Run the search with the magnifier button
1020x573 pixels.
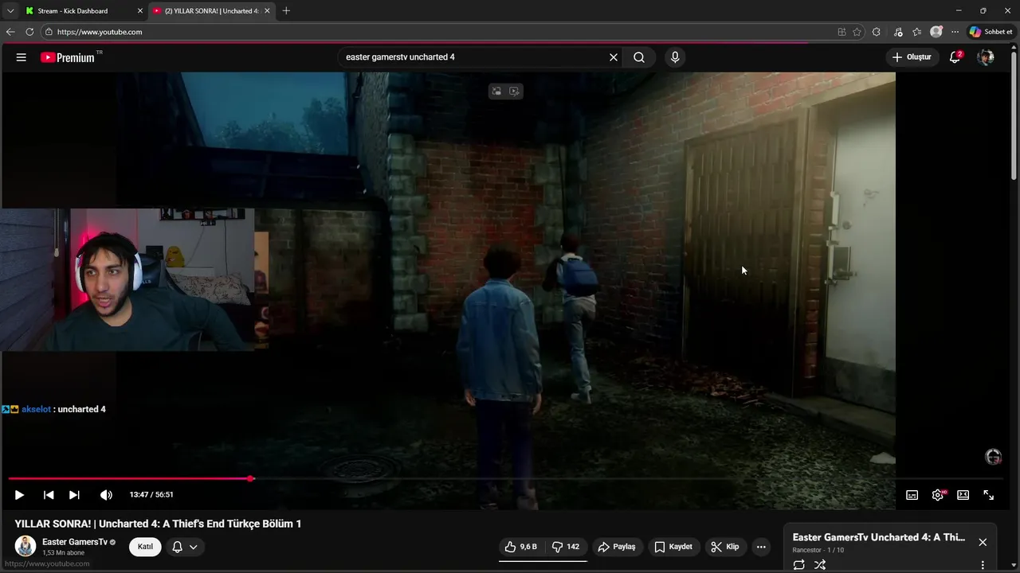tap(639, 57)
